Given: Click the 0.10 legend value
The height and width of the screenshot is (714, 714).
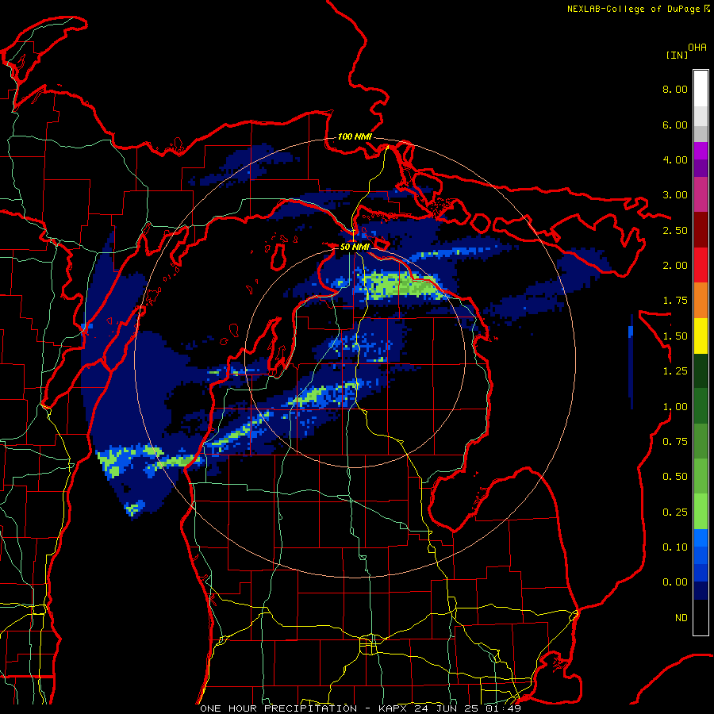Looking at the screenshot, I should (x=675, y=547).
